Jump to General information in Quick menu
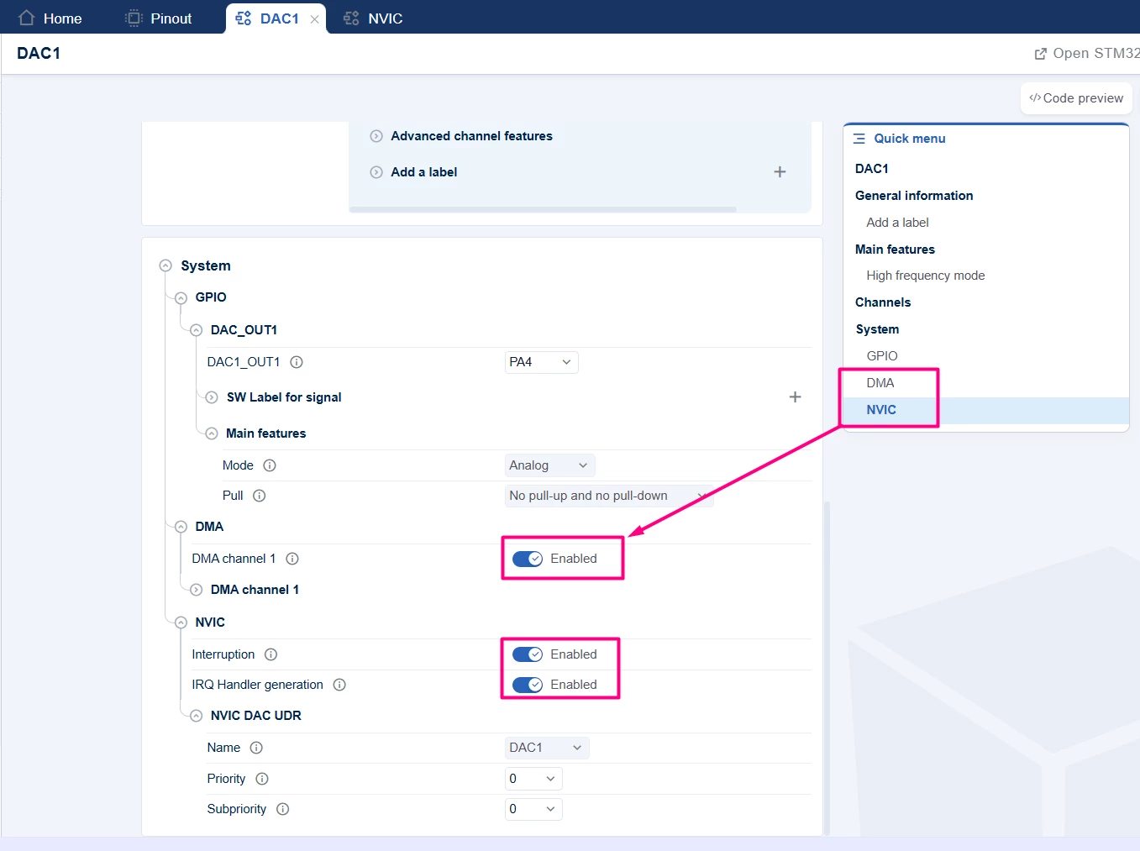1140x851 pixels. tap(914, 196)
